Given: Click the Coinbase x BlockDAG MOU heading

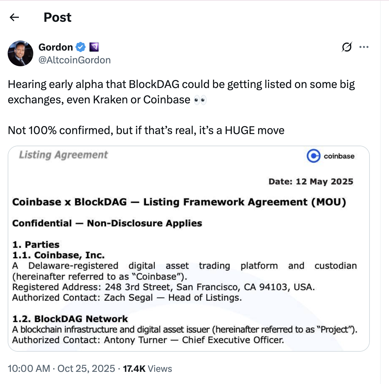Looking at the screenshot, I should [x=179, y=202].
